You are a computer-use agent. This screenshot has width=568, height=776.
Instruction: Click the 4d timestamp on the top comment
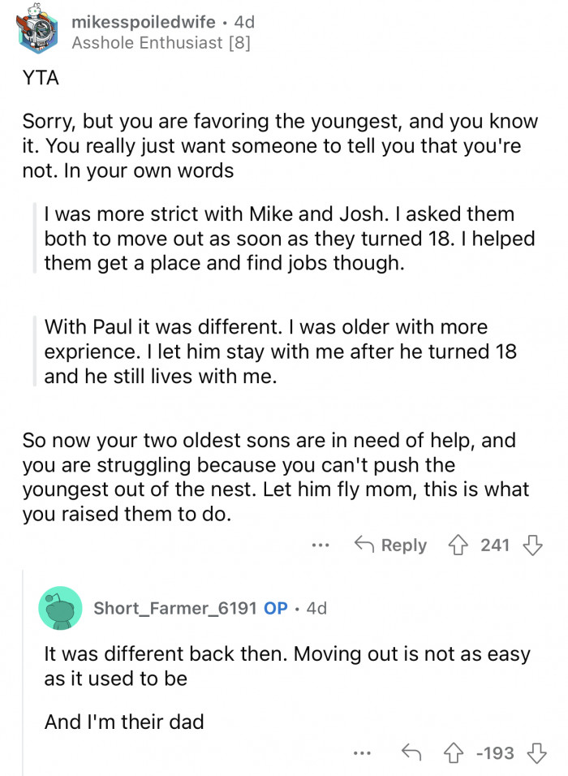pyautogui.click(x=242, y=22)
